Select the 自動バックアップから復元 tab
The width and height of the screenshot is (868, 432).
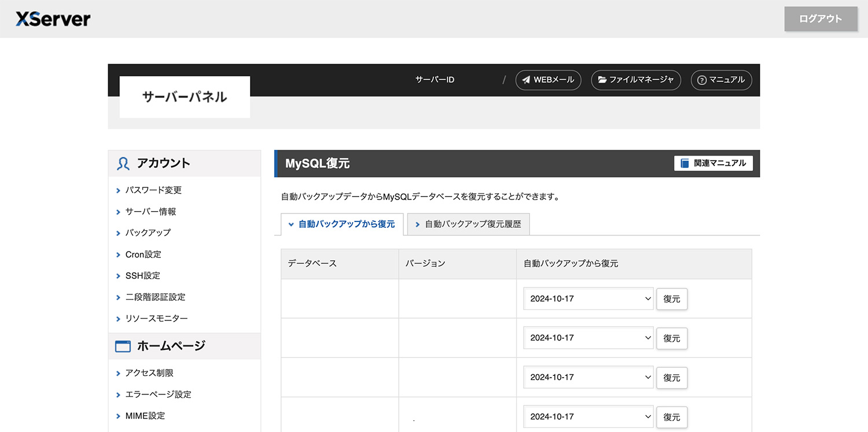(341, 224)
